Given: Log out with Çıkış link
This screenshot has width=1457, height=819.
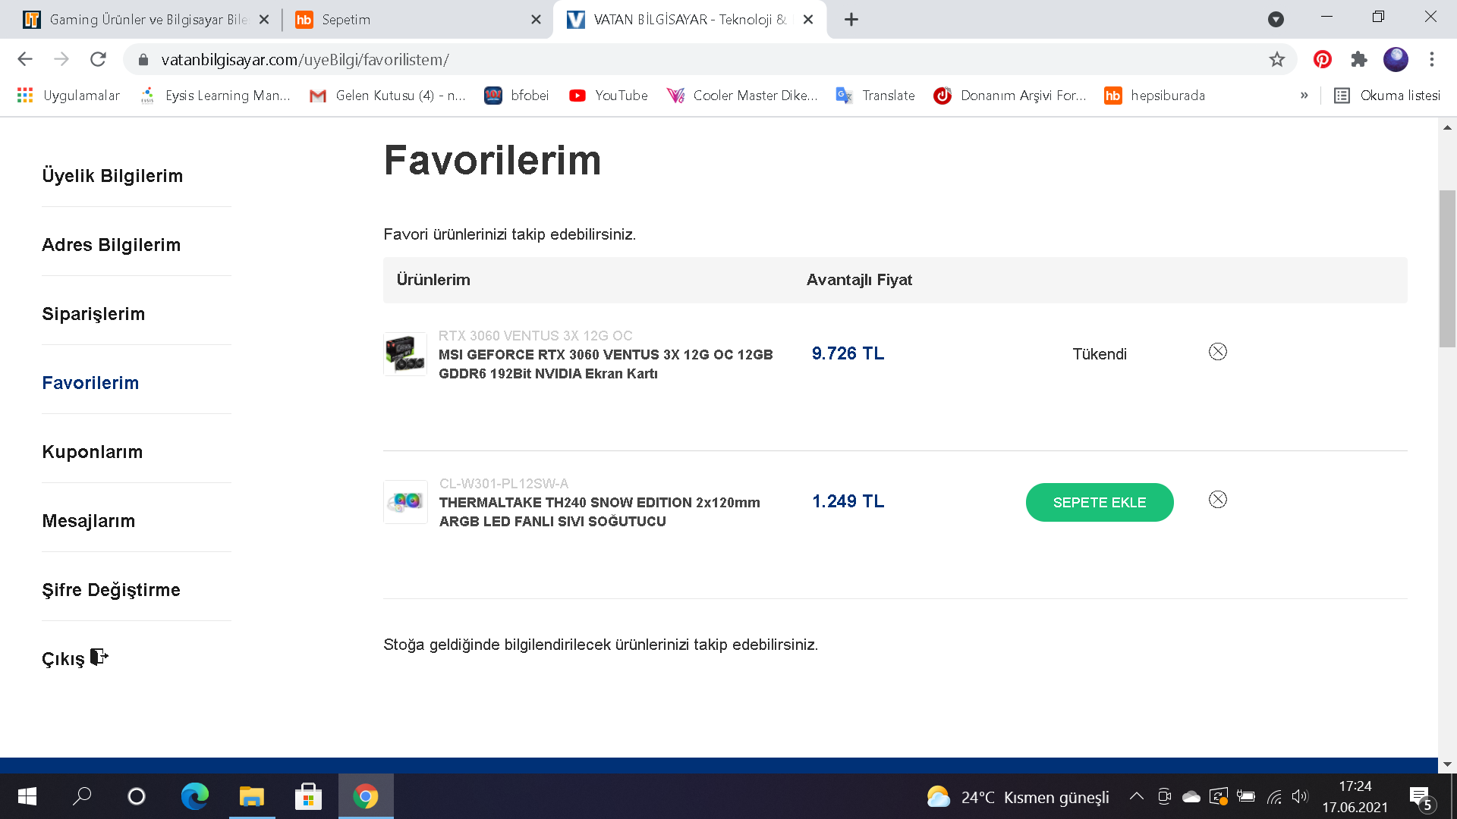Looking at the screenshot, I should [64, 659].
